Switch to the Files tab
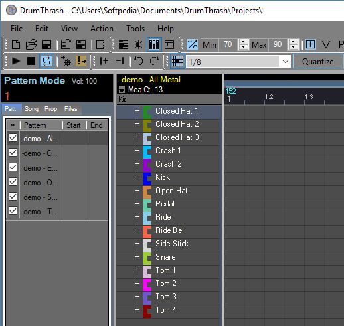This screenshot has width=344, height=326. pyautogui.click(x=71, y=109)
